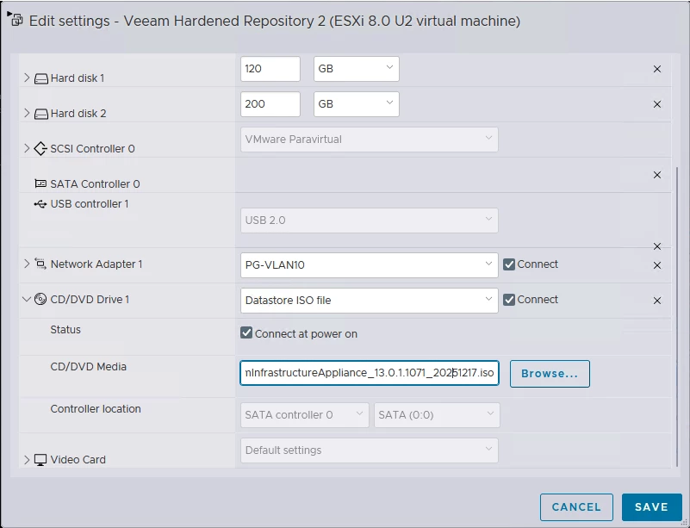Open Video Card Default settings dropdown
This screenshot has height=528, width=690.
pos(370,450)
